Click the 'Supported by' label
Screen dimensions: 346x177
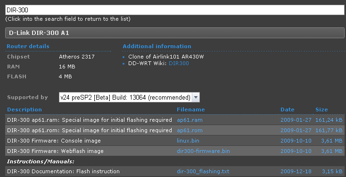27,97
